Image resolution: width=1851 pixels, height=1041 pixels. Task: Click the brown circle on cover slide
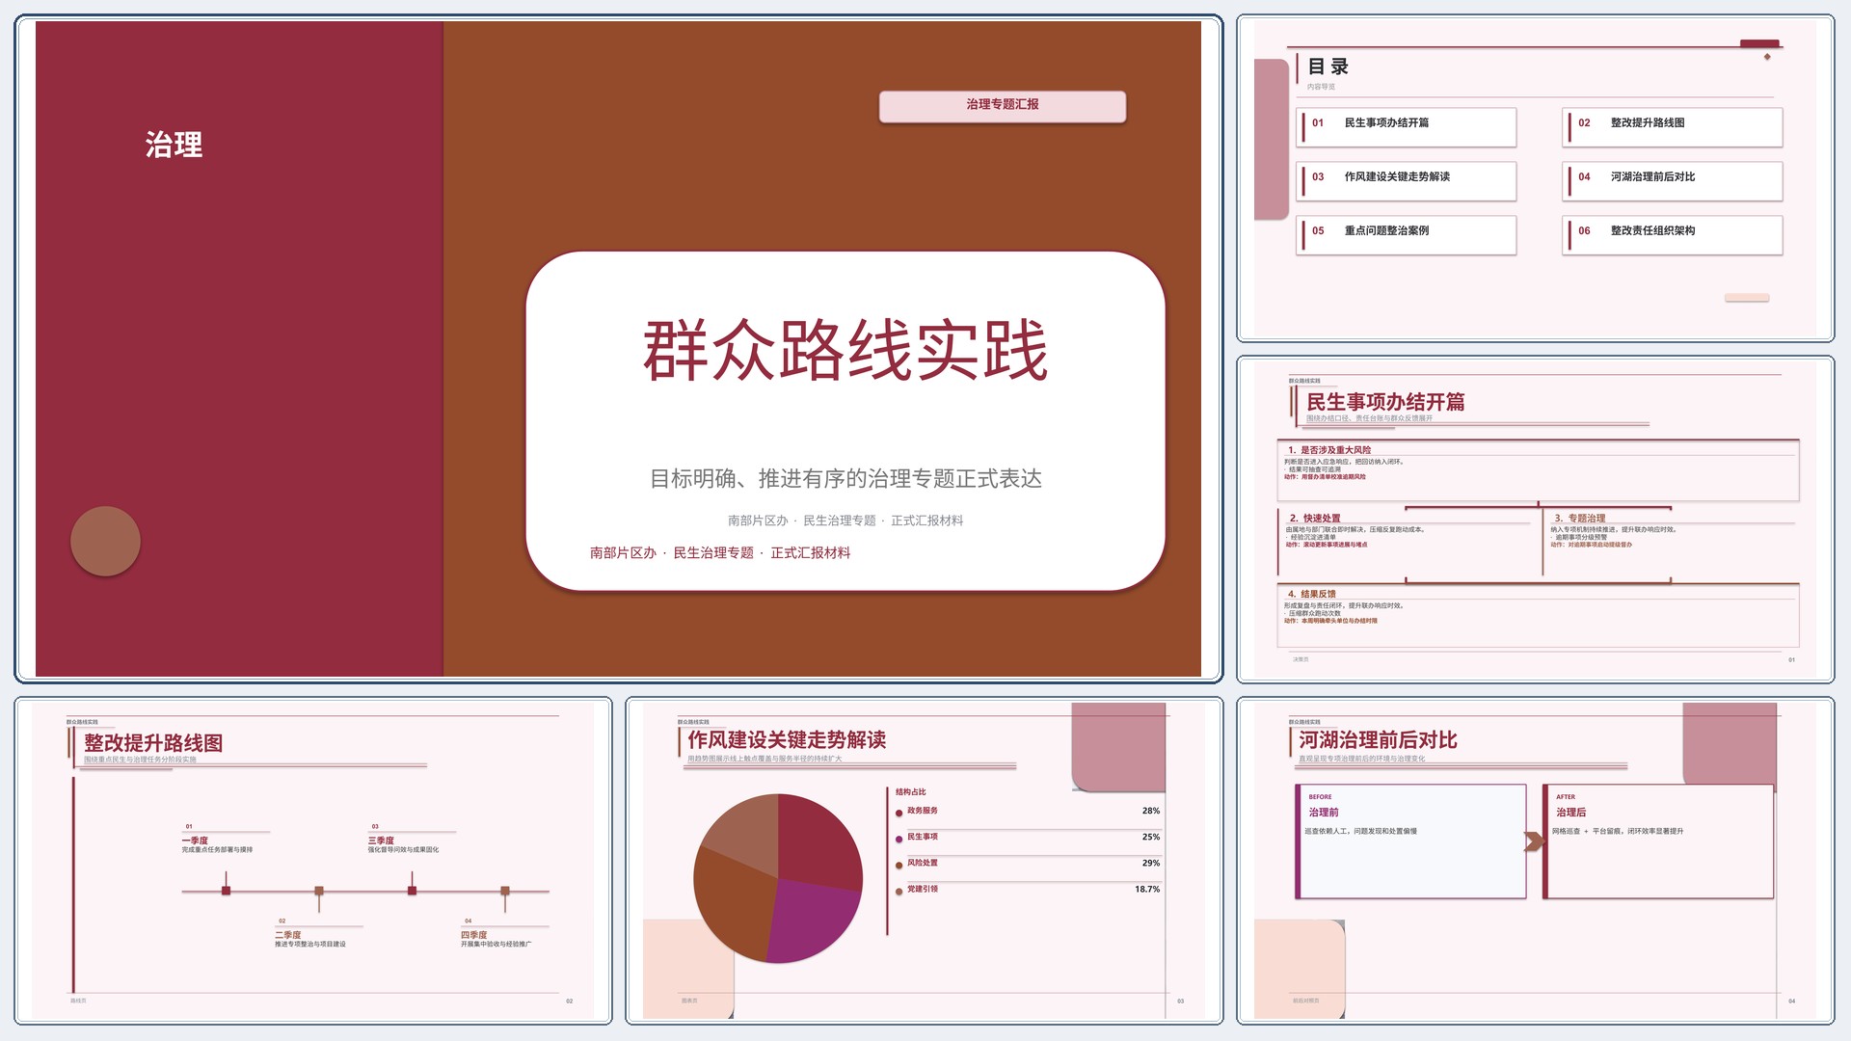[105, 541]
